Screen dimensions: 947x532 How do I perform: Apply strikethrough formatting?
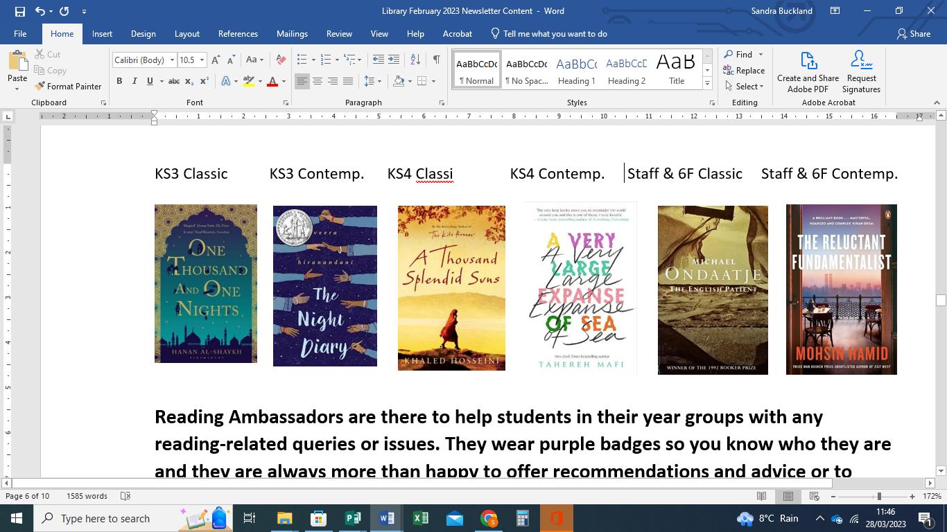174,81
